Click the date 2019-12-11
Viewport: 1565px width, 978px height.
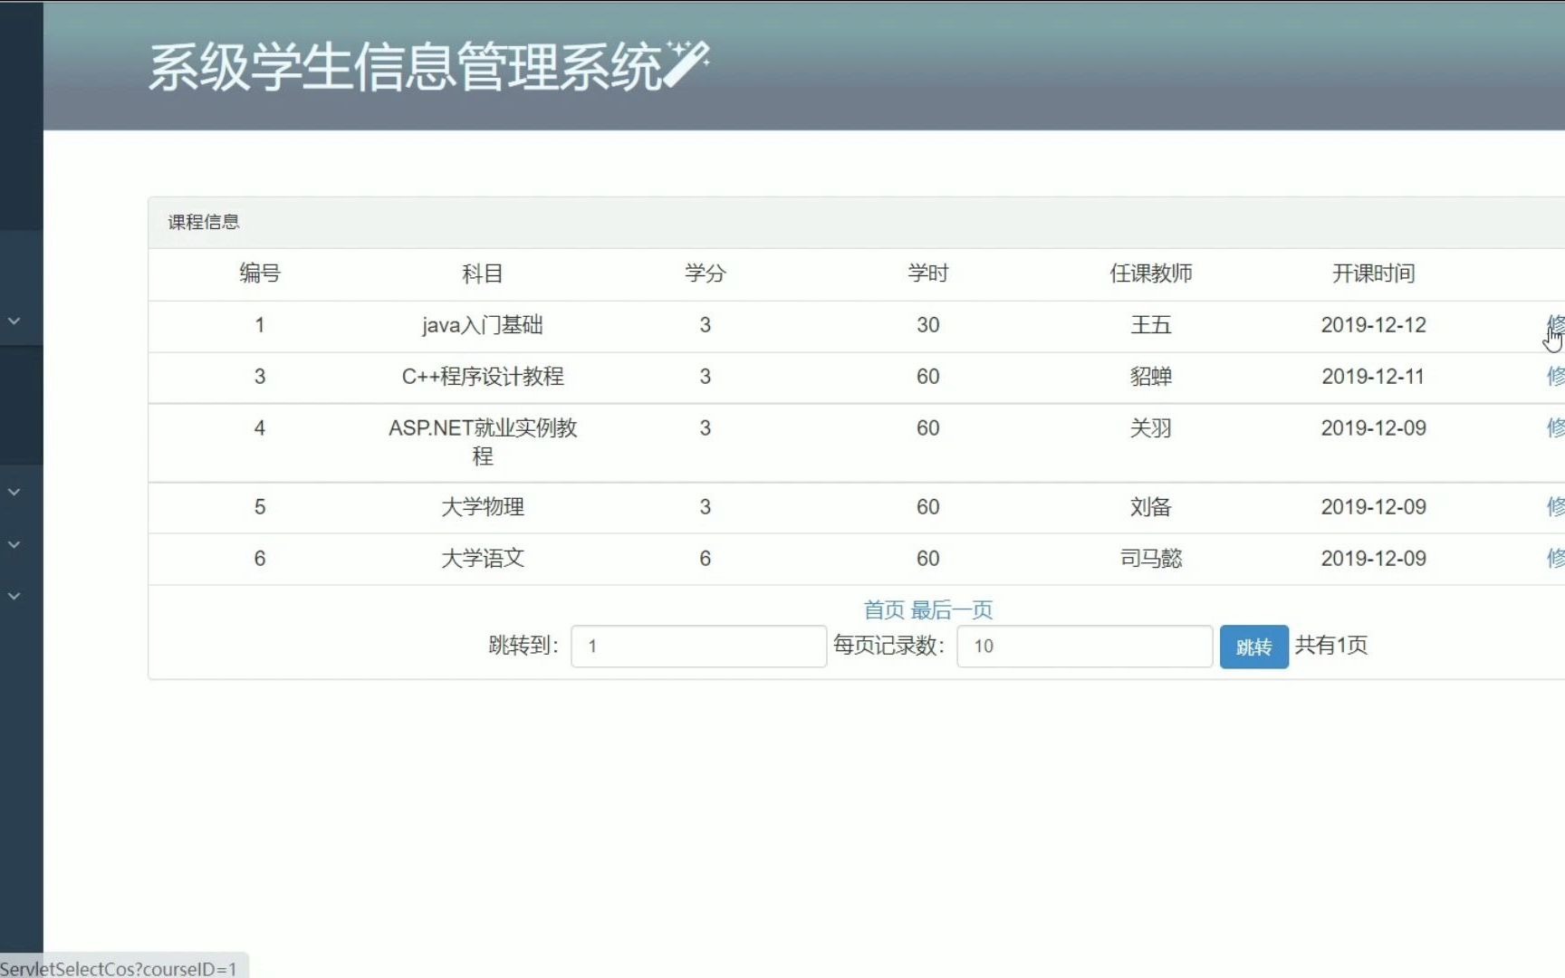point(1374,377)
